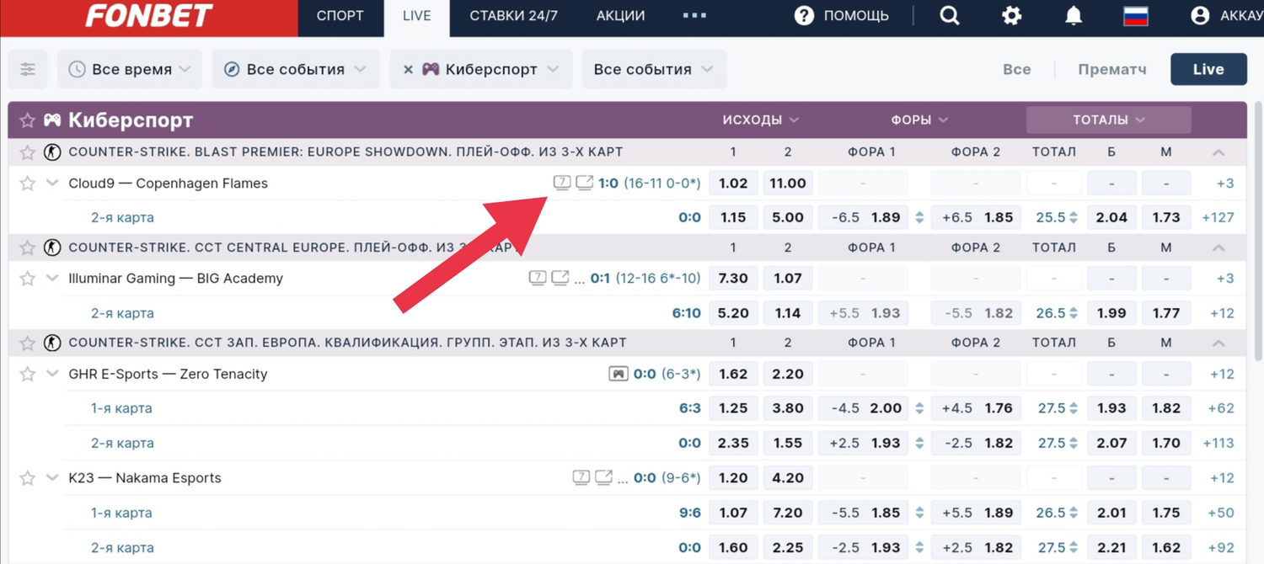Favorite the K23 — Nakama Esports match
Image resolution: width=1264 pixels, height=564 pixels.
[28, 478]
